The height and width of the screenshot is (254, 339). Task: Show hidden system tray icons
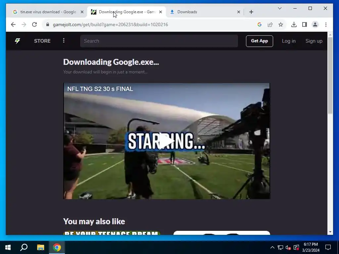click(x=272, y=247)
